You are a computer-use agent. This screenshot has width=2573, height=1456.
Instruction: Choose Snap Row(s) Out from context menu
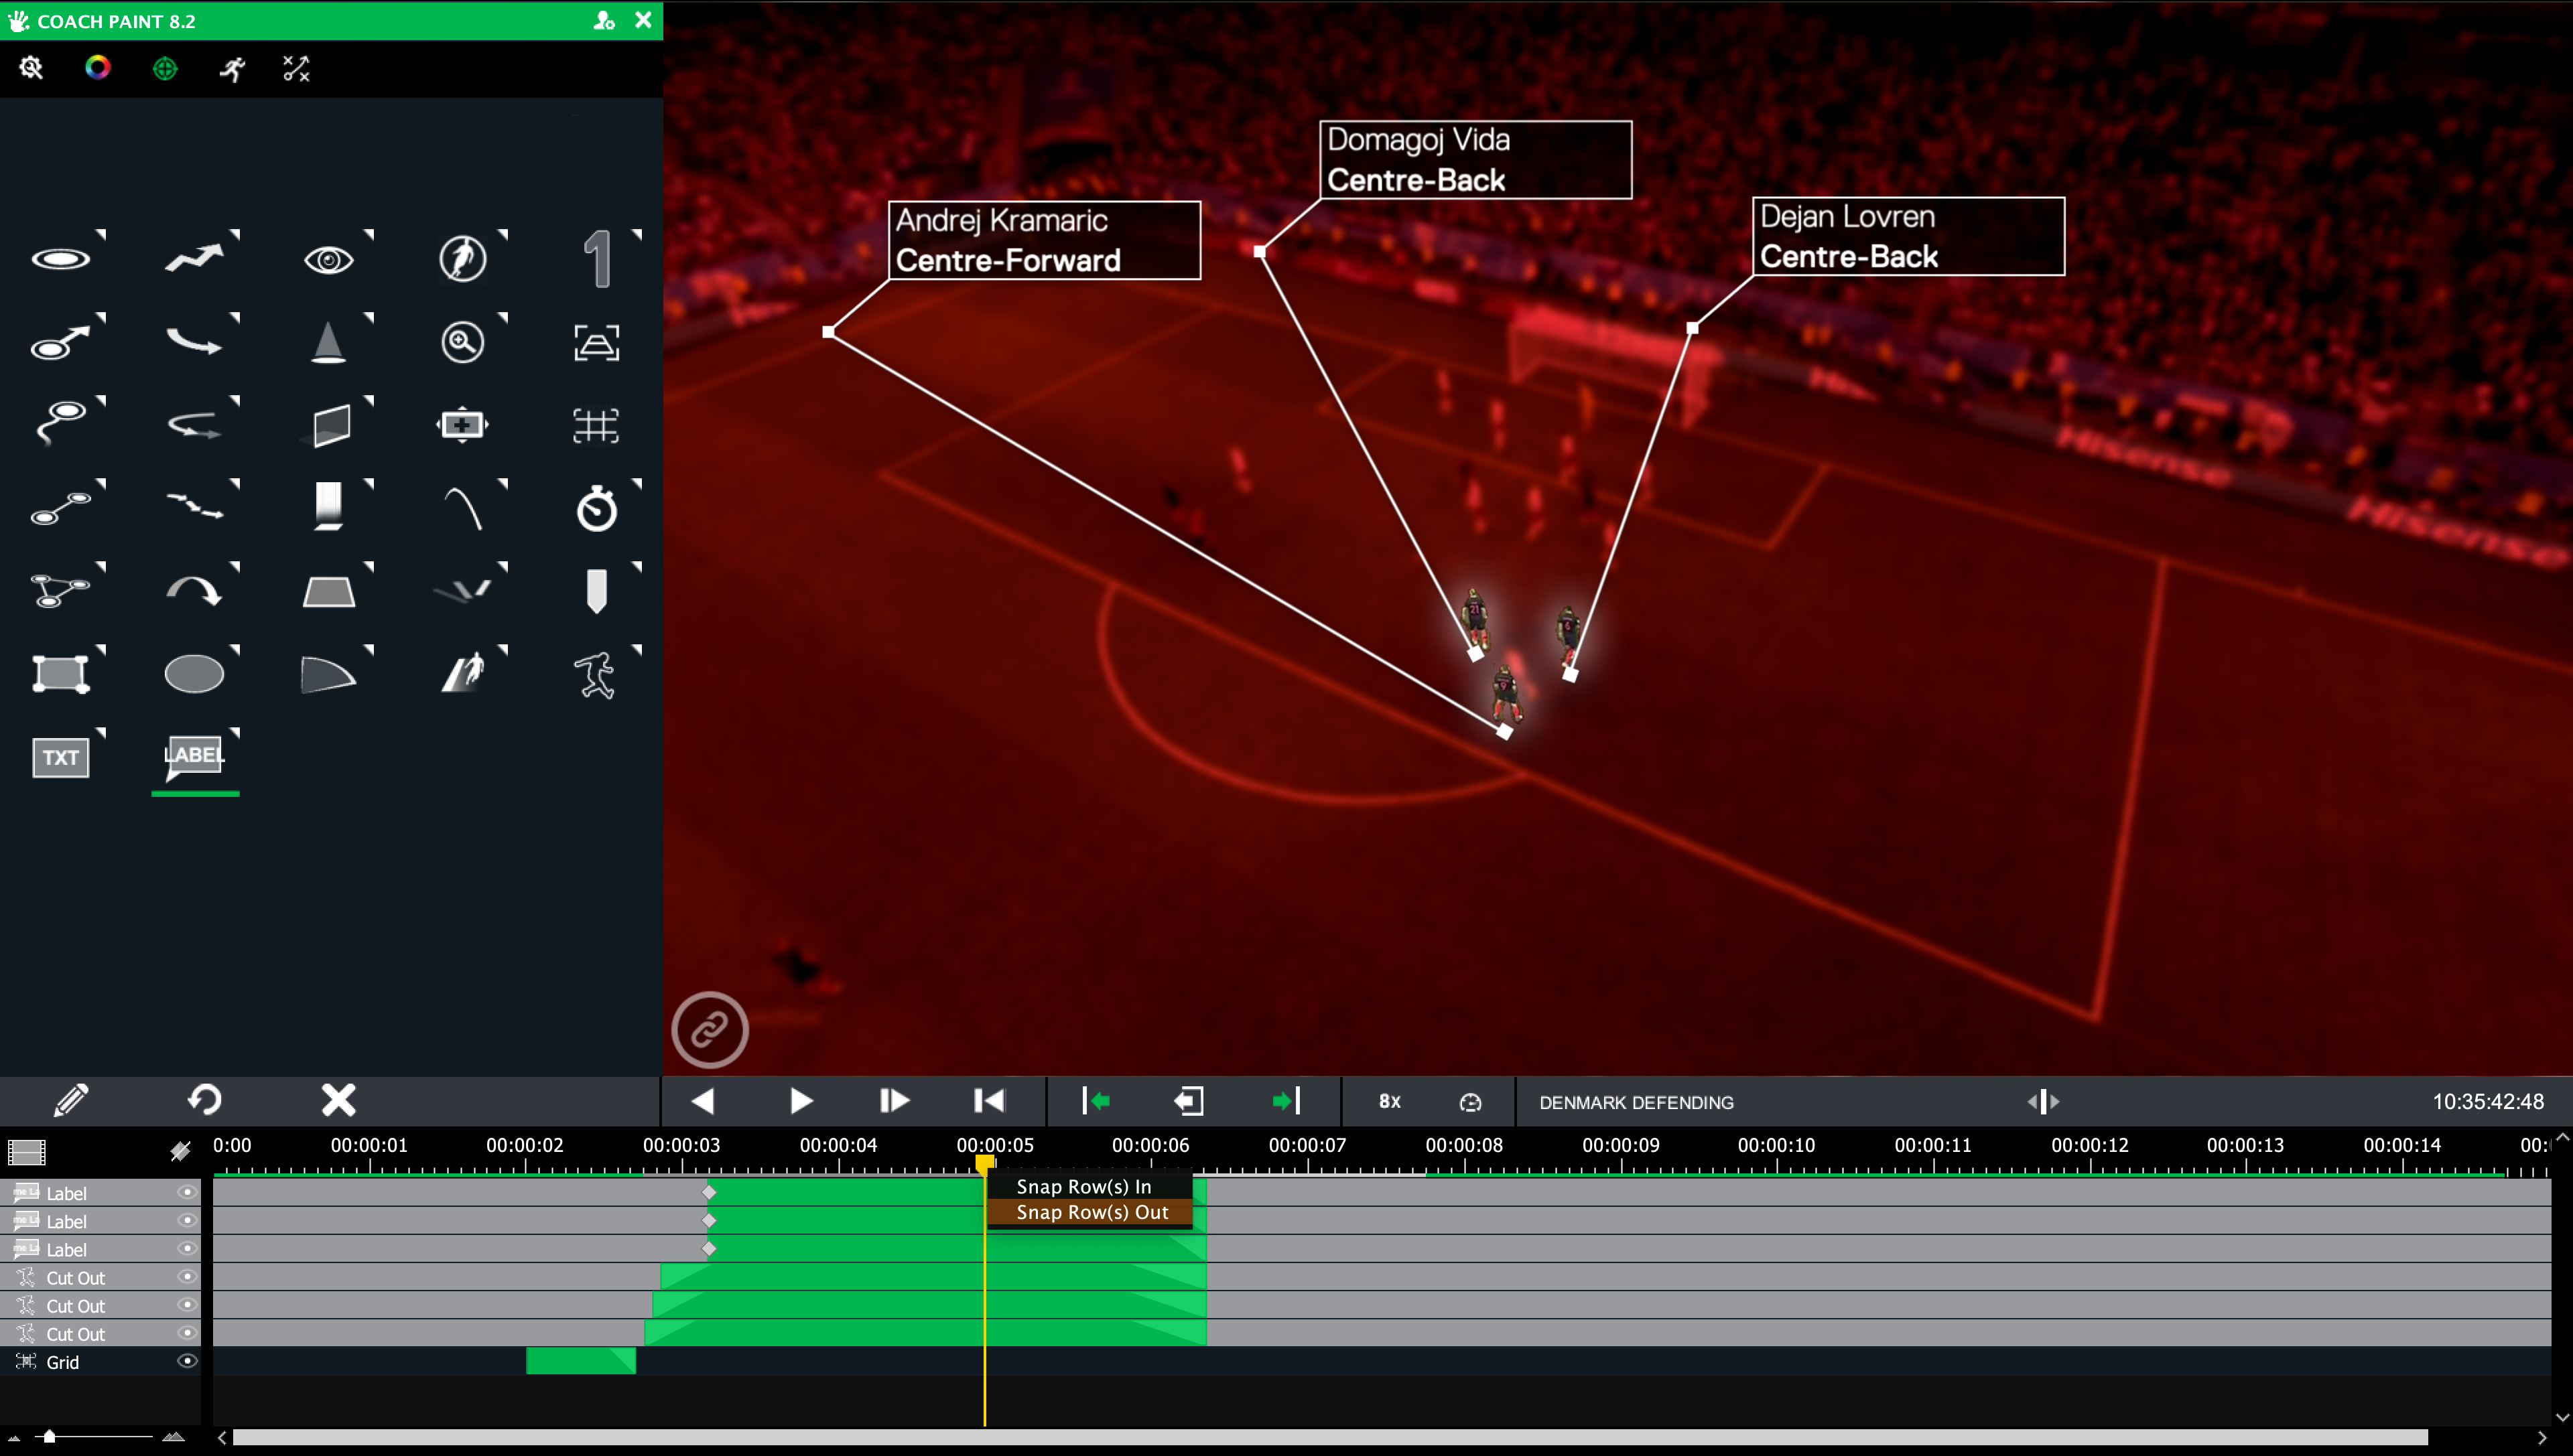click(x=1090, y=1212)
